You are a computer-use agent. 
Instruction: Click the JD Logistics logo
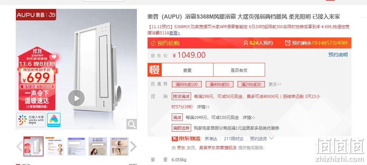[x=186, y=139]
